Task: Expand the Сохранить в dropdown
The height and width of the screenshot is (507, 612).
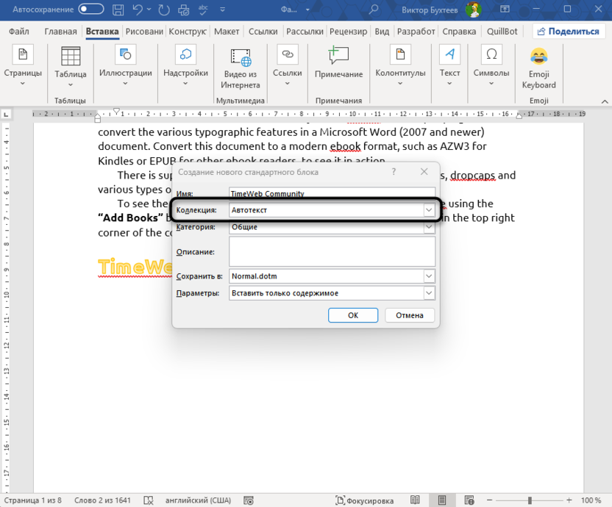Action: (x=429, y=276)
